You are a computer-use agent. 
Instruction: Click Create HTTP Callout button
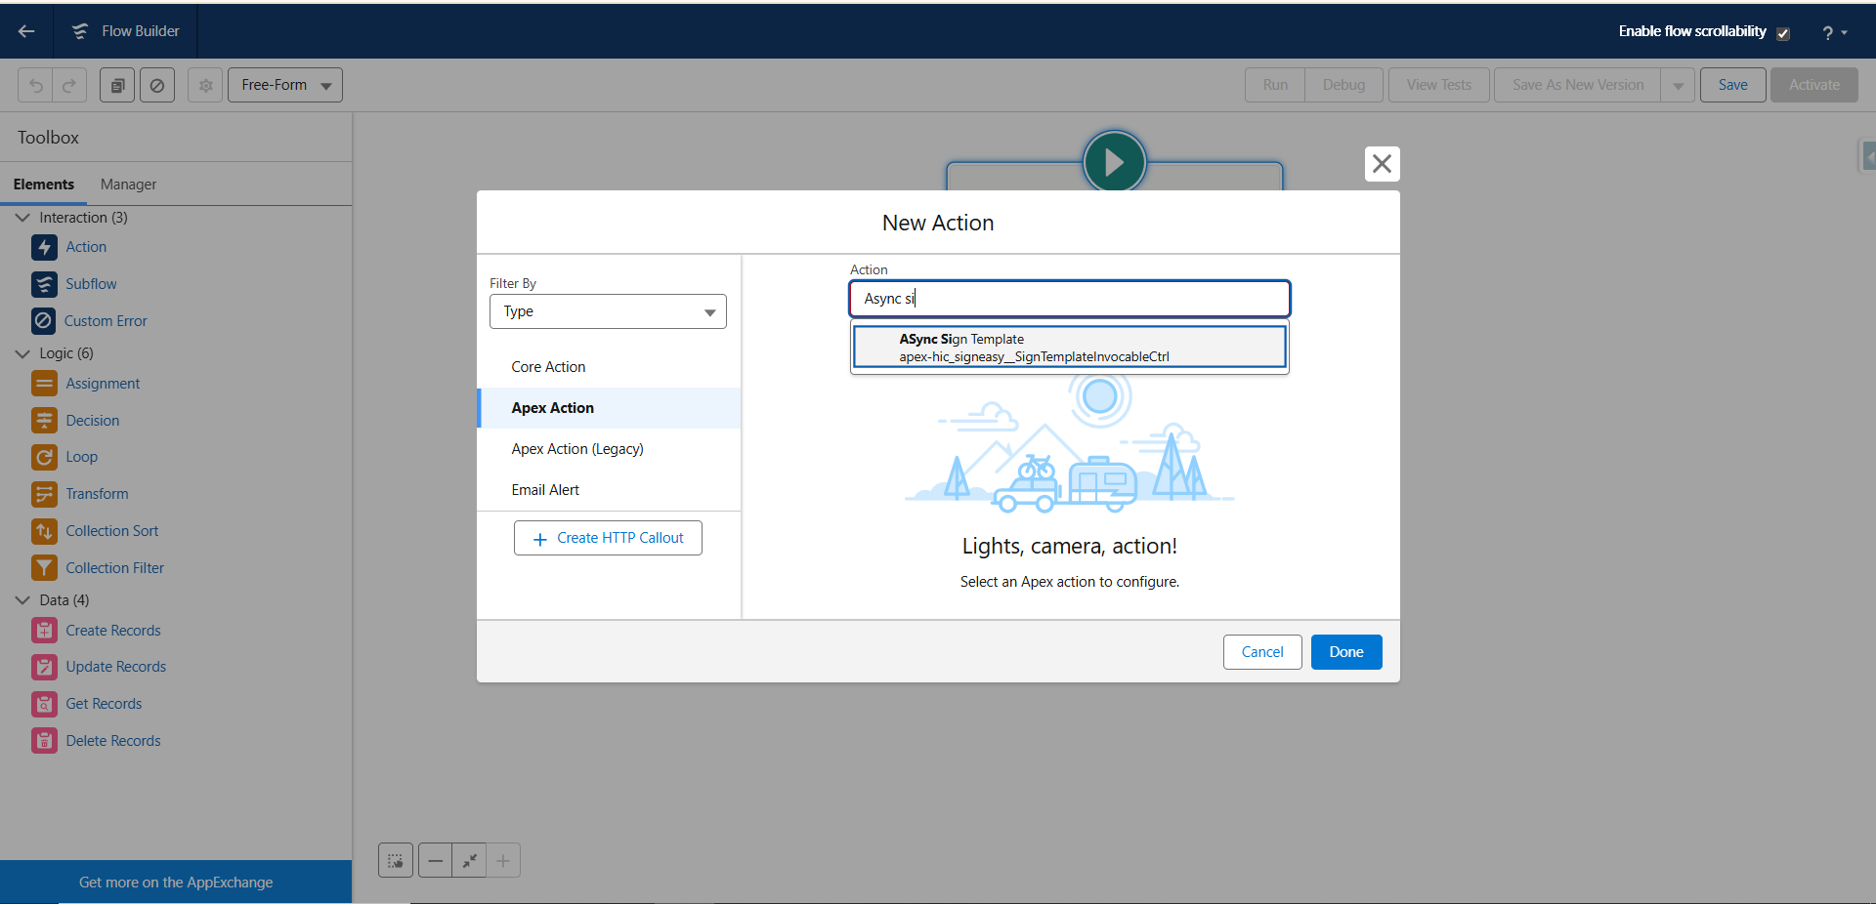(x=608, y=538)
